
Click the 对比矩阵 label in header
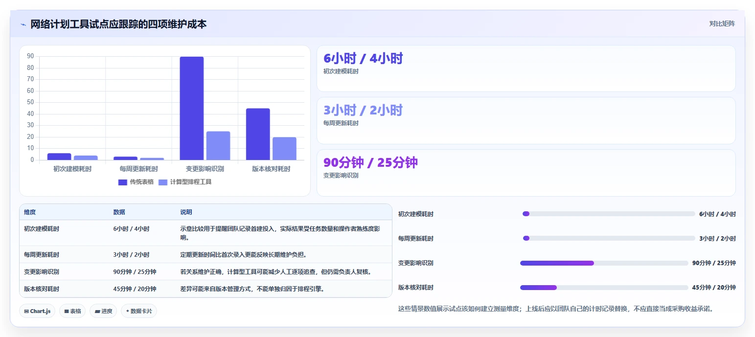pos(722,23)
